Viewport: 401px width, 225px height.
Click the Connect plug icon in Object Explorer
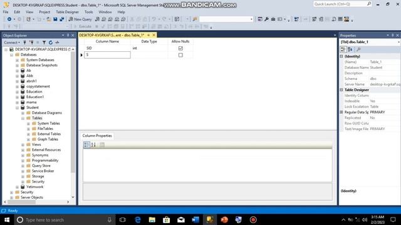(25, 42)
